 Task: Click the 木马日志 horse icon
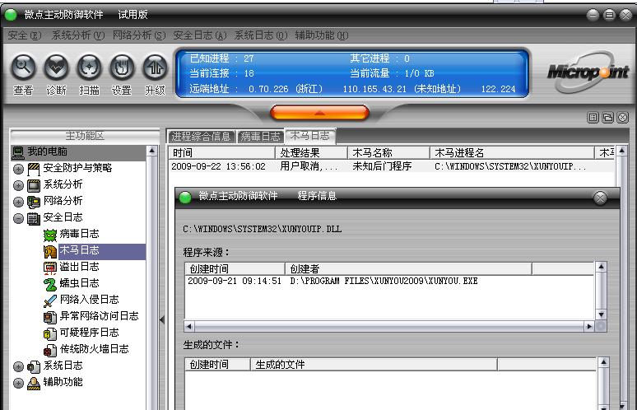(50, 251)
